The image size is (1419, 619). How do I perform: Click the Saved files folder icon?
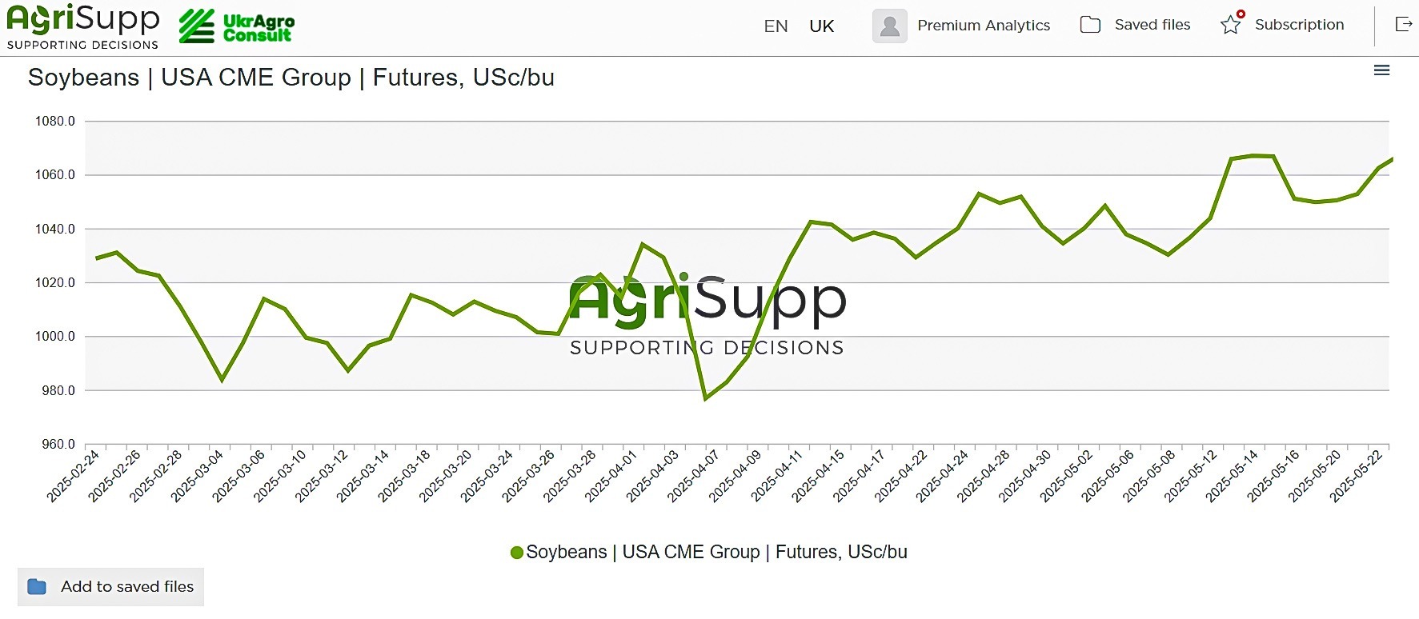1090,25
